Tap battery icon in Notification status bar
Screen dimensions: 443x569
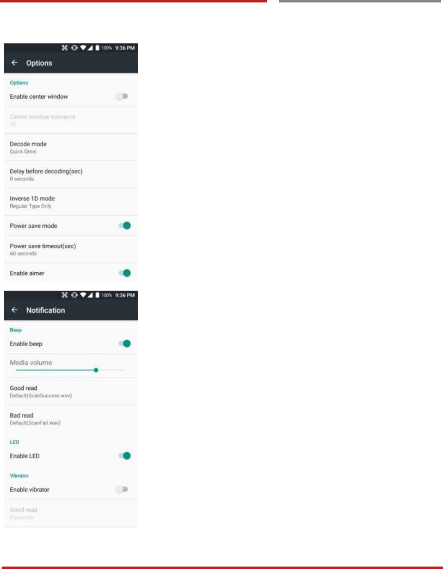click(97, 295)
